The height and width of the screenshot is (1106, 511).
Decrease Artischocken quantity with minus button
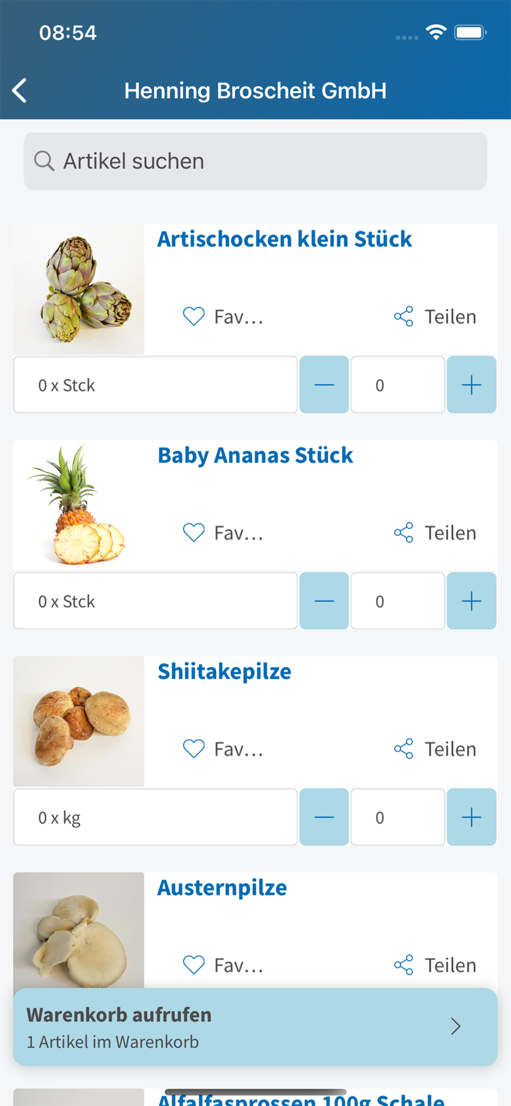click(x=324, y=385)
